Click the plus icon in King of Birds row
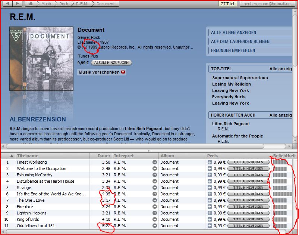The width and height of the screenshot is (299, 235). click(x=210, y=219)
